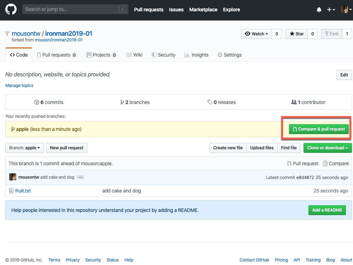The image size is (353, 265).
Task: Switch to the Wiki tab
Action: (134, 55)
